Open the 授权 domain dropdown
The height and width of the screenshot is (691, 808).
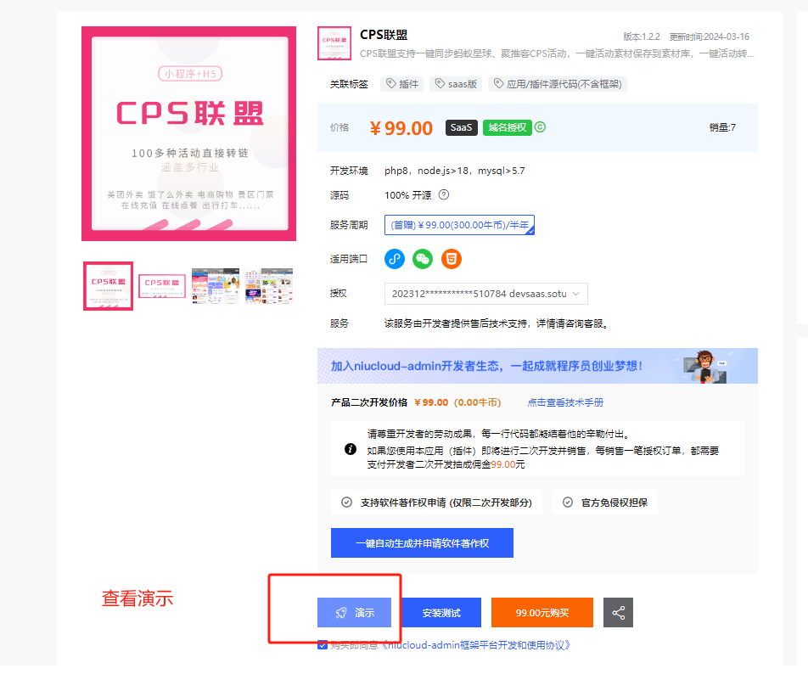point(486,294)
